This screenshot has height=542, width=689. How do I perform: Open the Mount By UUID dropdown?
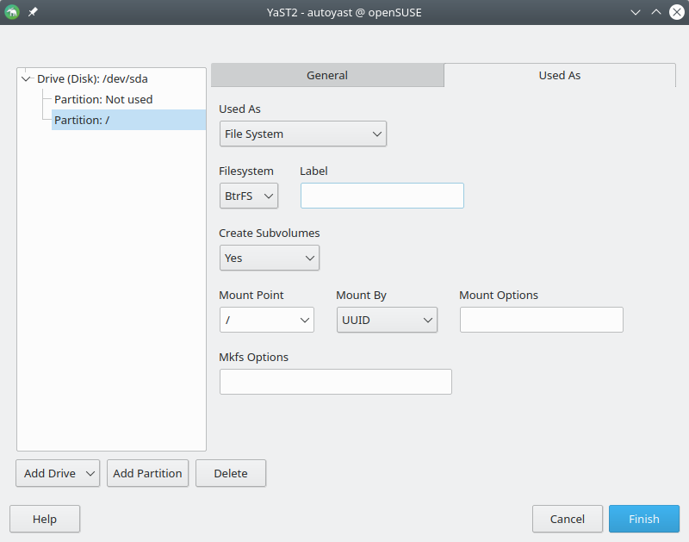pos(386,320)
